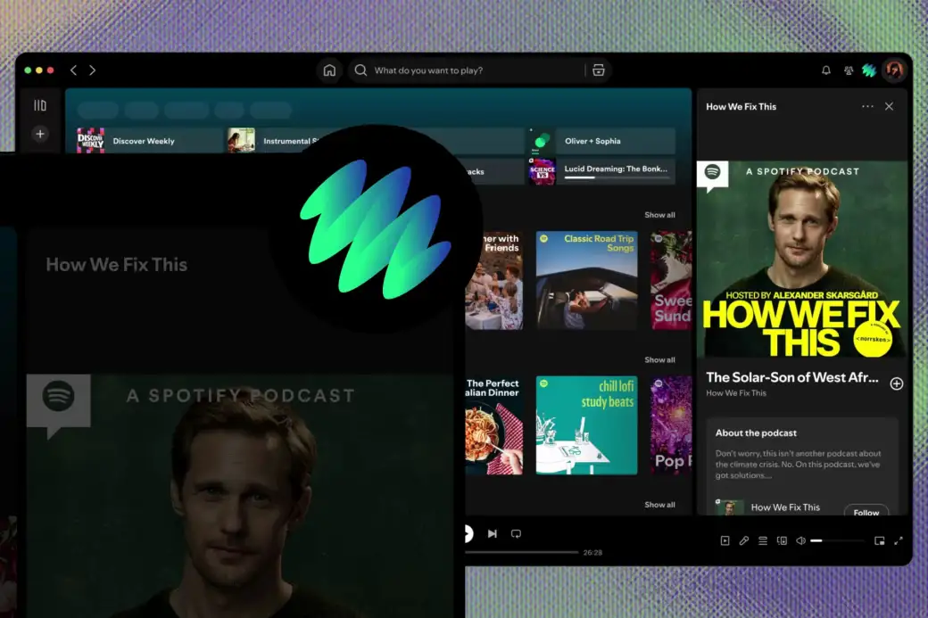Connect to a device
The height and width of the screenshot is (618, 928).
point(782,540)
